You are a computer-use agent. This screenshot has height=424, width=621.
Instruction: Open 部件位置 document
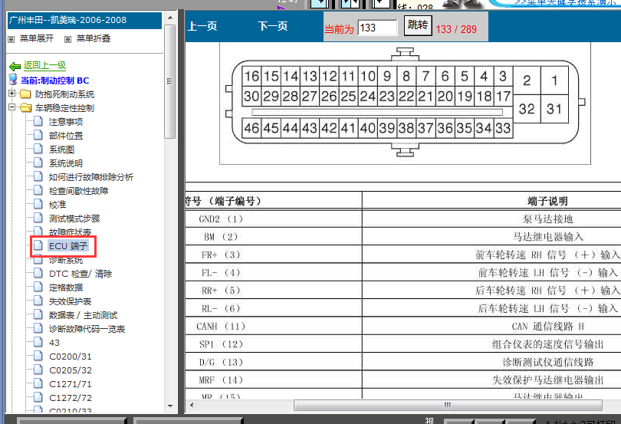(66, 136)
